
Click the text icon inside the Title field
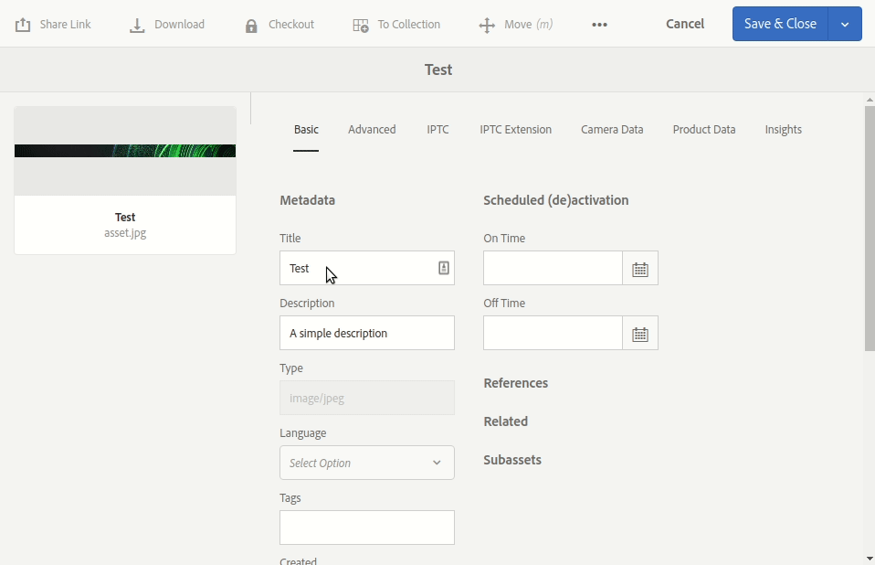pyautogui.click(x=442, y=268)
